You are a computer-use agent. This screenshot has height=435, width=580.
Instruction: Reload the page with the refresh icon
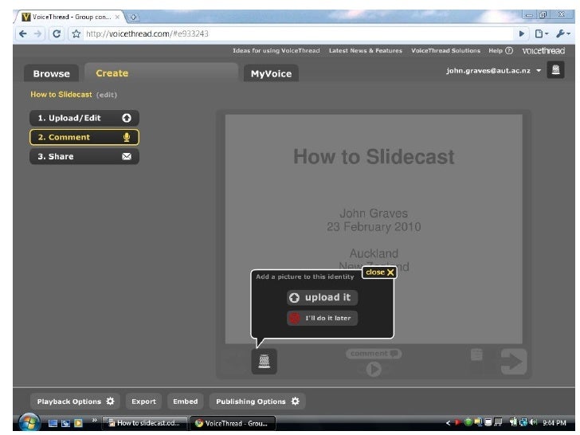57,34
